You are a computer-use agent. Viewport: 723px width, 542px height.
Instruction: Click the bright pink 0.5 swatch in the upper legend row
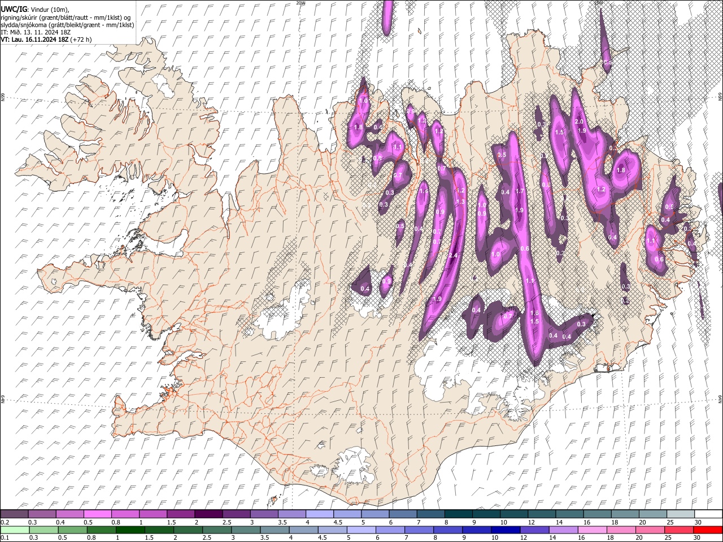click(x=97, y=514)
